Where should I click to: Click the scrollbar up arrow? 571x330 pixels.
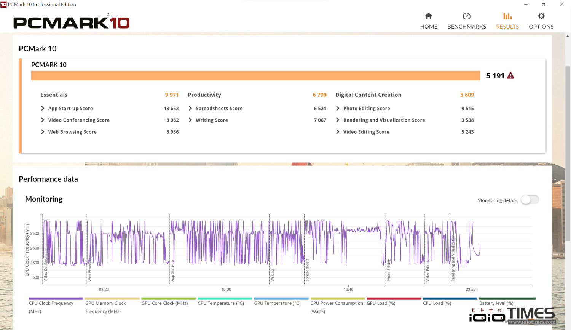click(x=568, y=36)
